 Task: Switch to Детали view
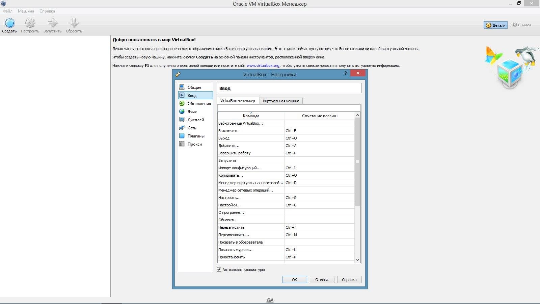click(x=495, y=25)
